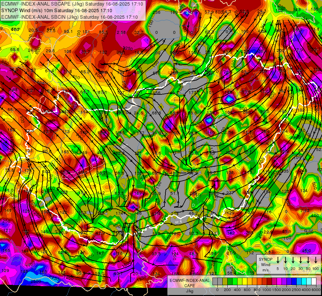This screenshot has height=296, width=322.
Task: Click the '92.3' value on the map
Action: click(x=194, y=233)
